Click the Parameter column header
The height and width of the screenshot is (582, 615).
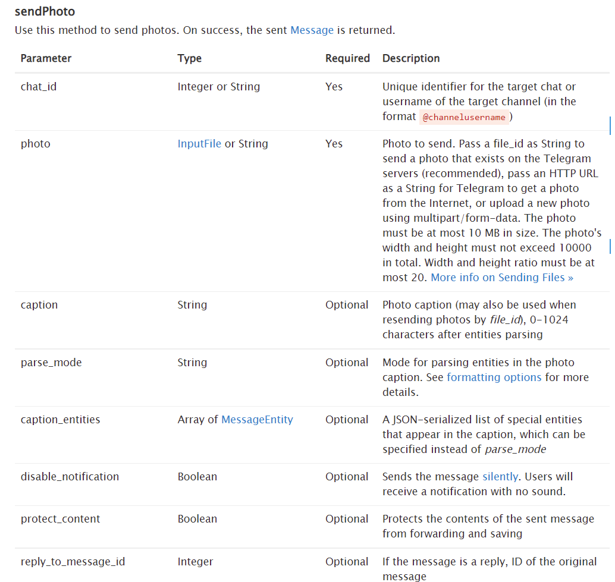46,58
